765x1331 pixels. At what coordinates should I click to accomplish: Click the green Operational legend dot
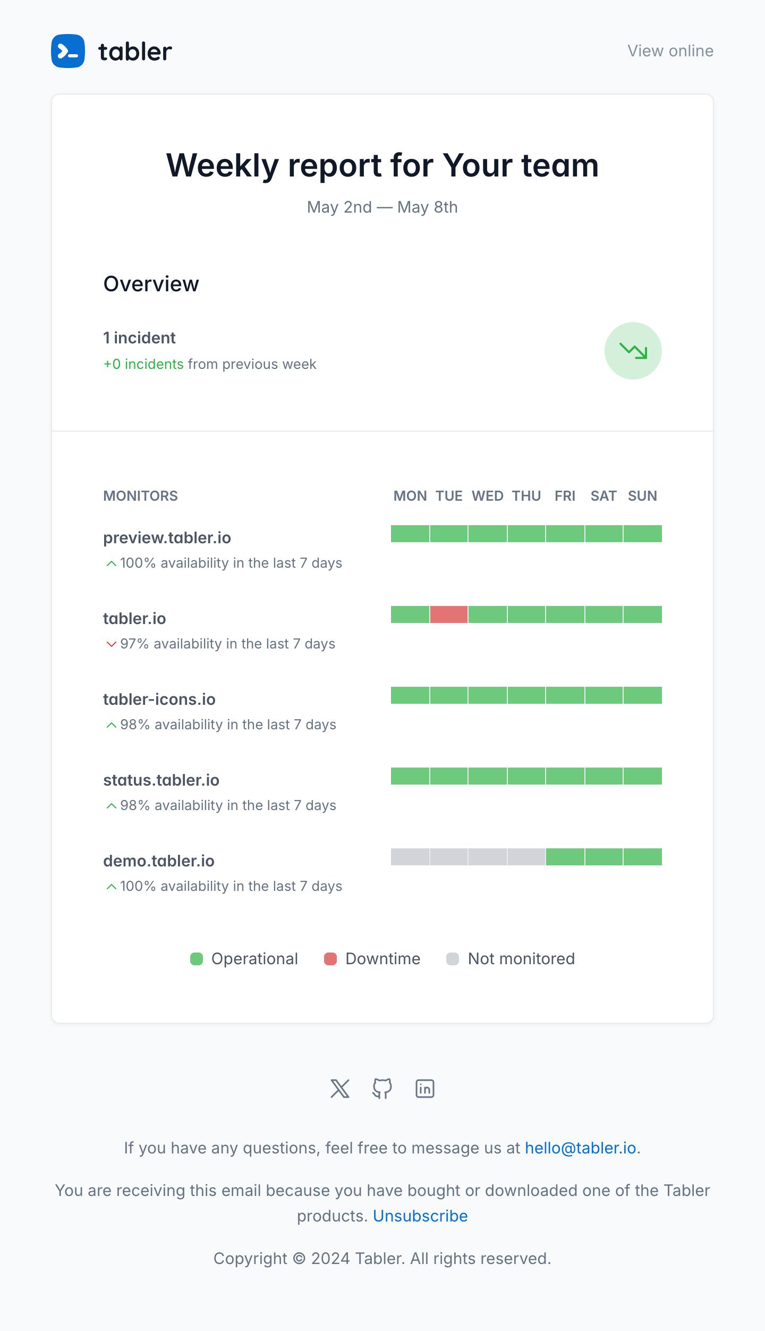click(x=197, y=959)
